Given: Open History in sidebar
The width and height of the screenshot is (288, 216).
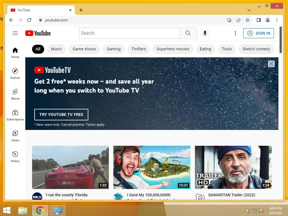Looking at the screenshot, I should pyautogui.click(x=15, y=157).
